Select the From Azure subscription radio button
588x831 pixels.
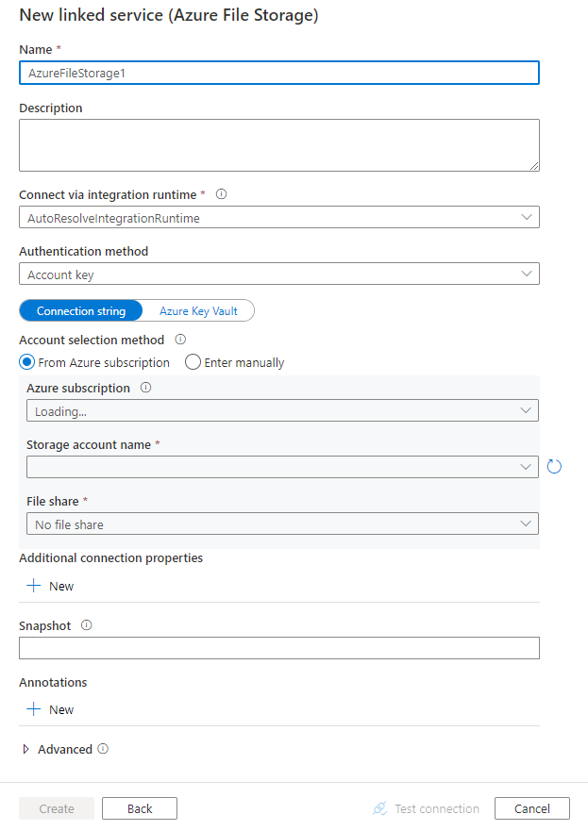click(x=26, y=362)
